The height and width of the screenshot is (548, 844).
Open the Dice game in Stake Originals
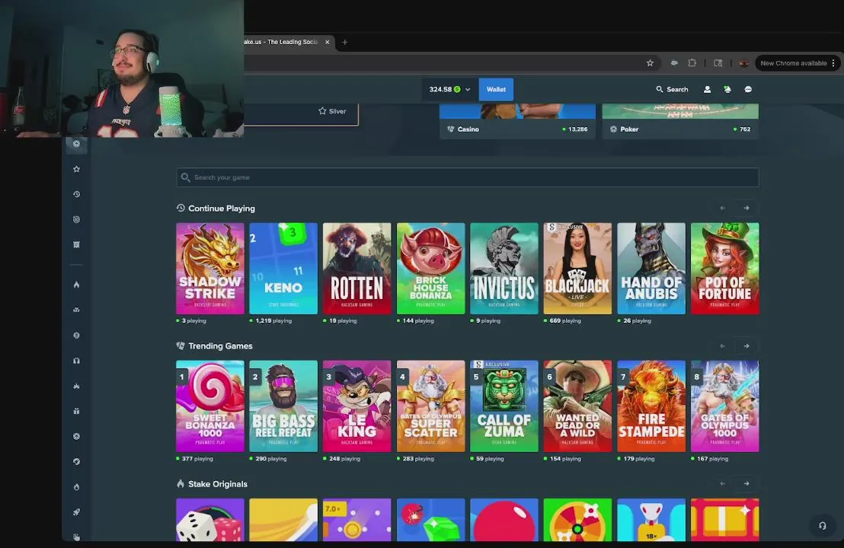point(210,520)
